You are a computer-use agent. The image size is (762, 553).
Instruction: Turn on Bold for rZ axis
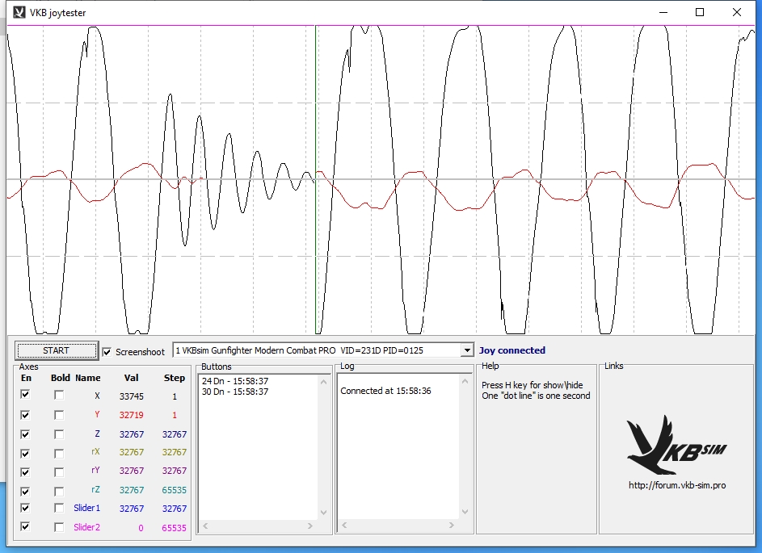point(59,491)
